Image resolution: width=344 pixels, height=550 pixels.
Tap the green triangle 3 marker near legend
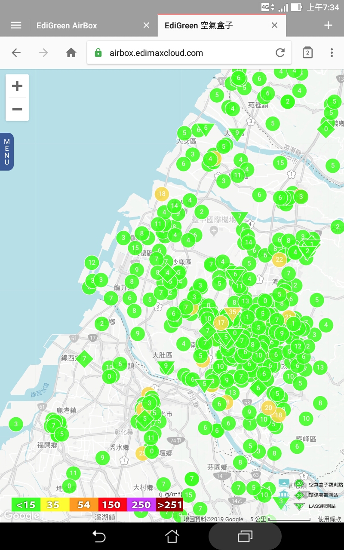[281, 501]
